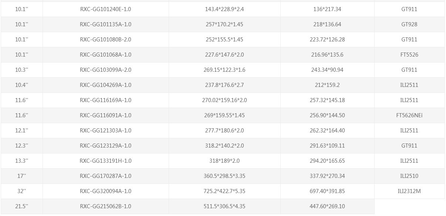This screenshot has width=446, height=216.
Task: Click model RXC-GG320094A-1.0
Action: (x=105, y=191)
